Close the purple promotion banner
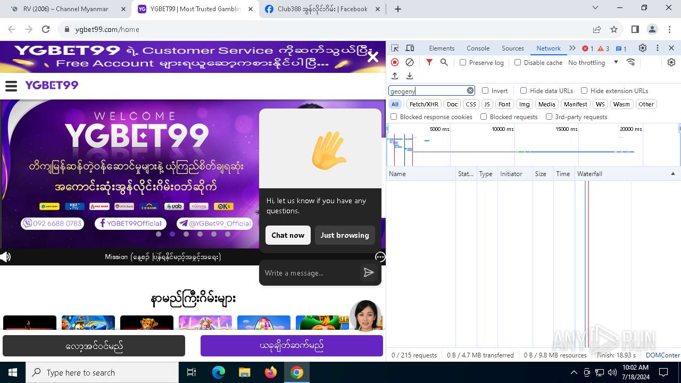This screenshot has width=681, height=383. (373, 57)
